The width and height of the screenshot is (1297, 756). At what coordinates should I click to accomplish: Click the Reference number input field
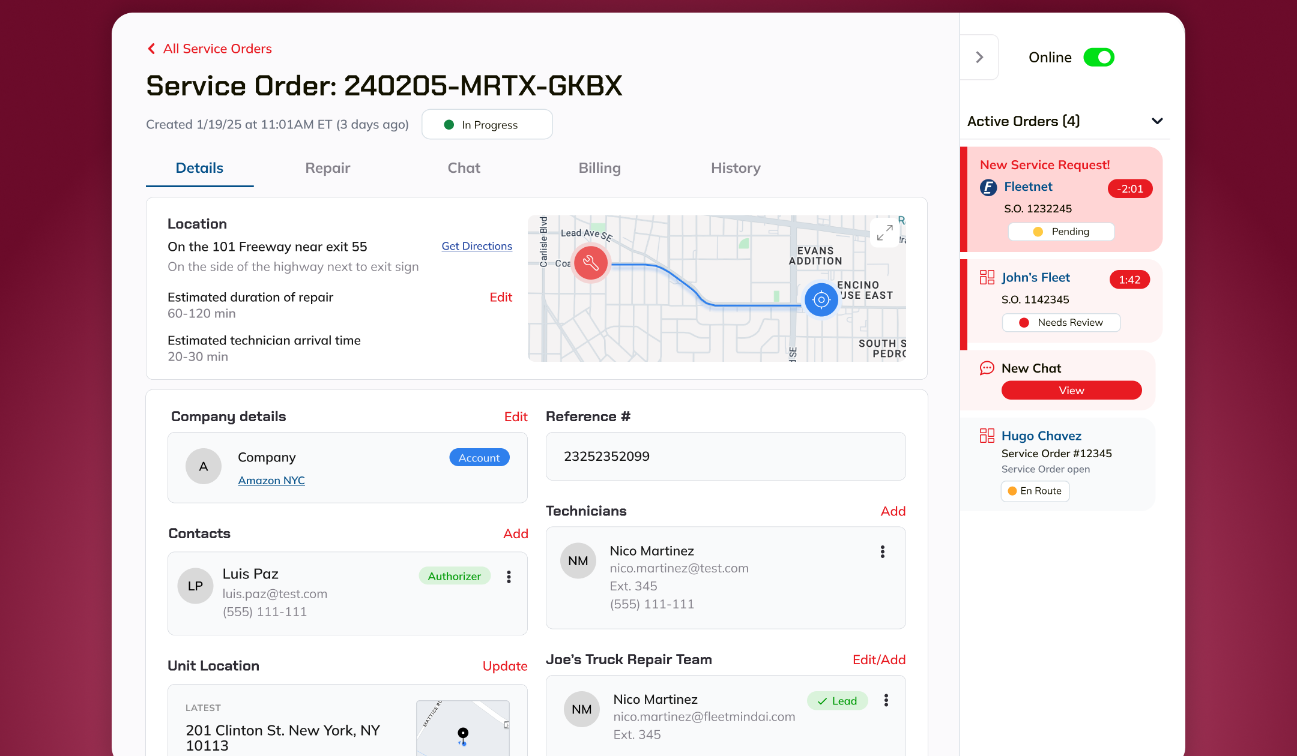[x=725, y=456]
